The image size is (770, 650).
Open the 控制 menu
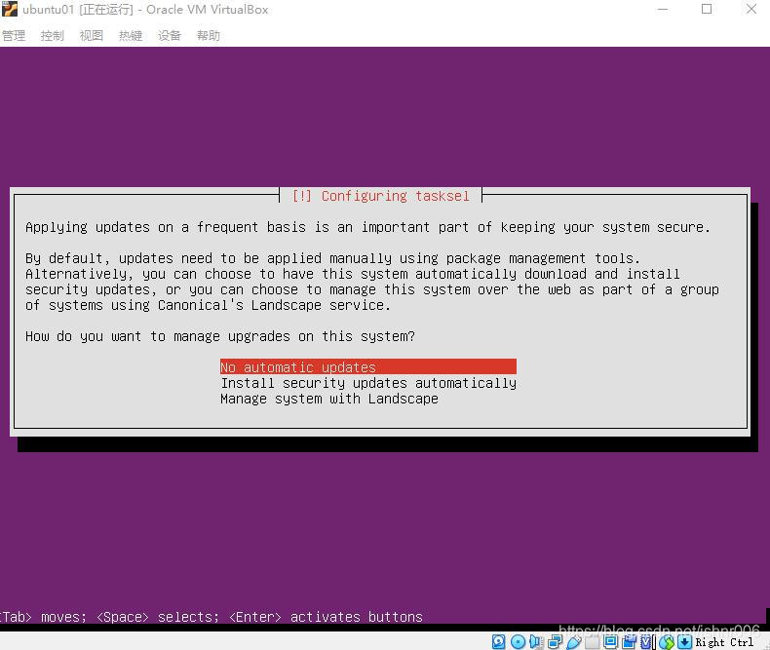click(x=52, y=35)
